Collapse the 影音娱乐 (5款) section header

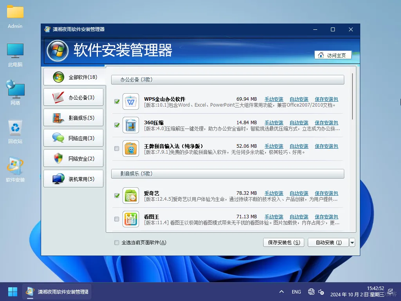pyautogui.click(x=228, y=174)
